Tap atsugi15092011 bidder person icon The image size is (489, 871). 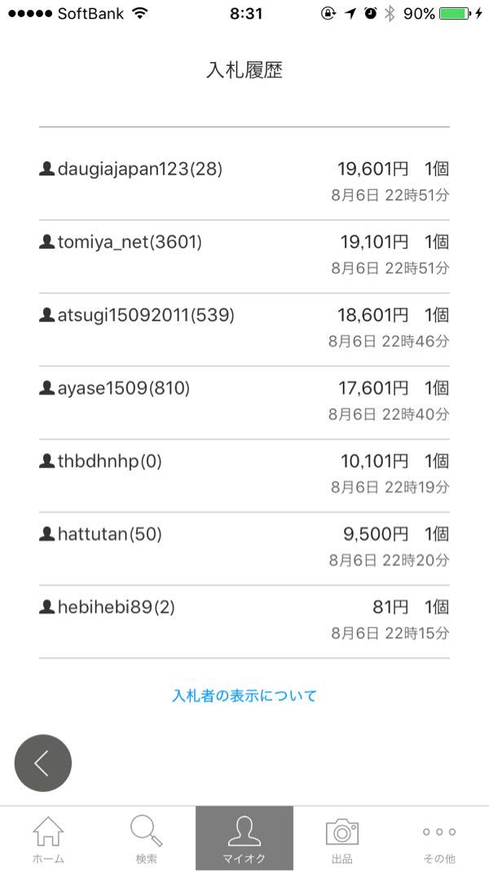pyautogui.click(x=46, y=316)
